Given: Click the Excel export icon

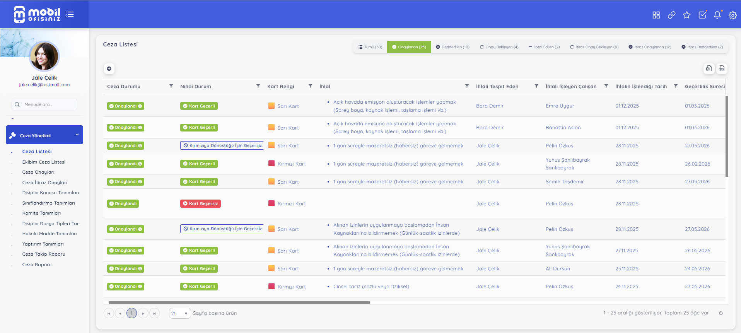Looking at the screenshot, I should [x=709, y=68].
